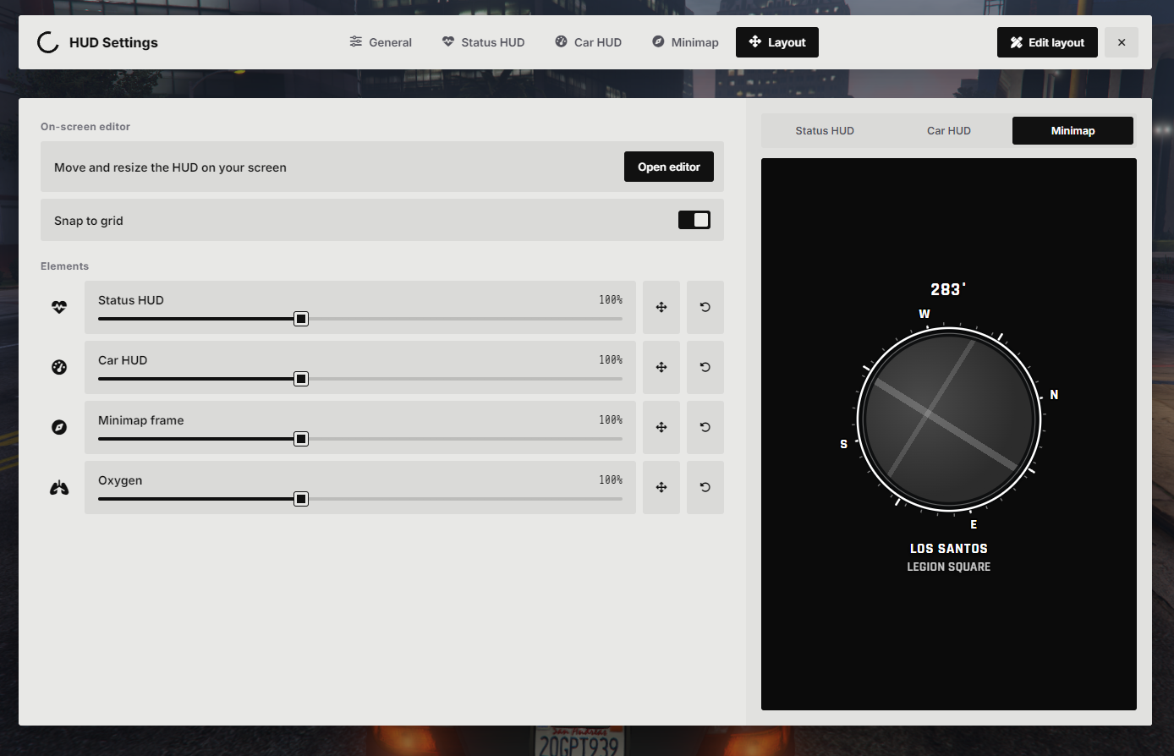The height and width of the screenshot is (756, 1174).
Task: Open the General settings tab
Action: tap(381, 42)
